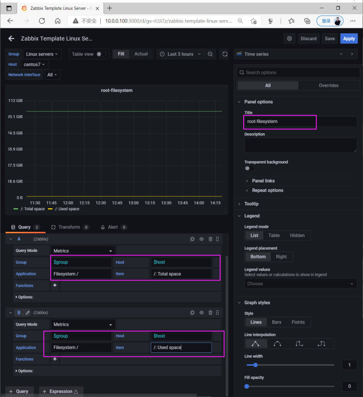Expand Options under query A

tap(24, 297)
